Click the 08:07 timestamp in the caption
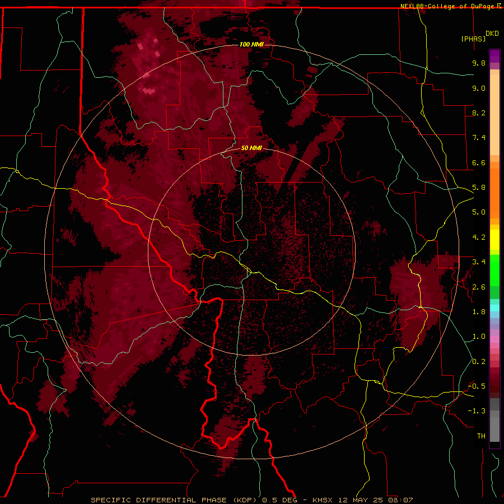504x504 pixels. [x=400, y=500]
